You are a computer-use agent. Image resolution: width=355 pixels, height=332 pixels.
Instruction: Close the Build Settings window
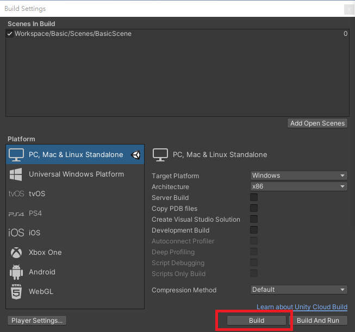[349, 9]
